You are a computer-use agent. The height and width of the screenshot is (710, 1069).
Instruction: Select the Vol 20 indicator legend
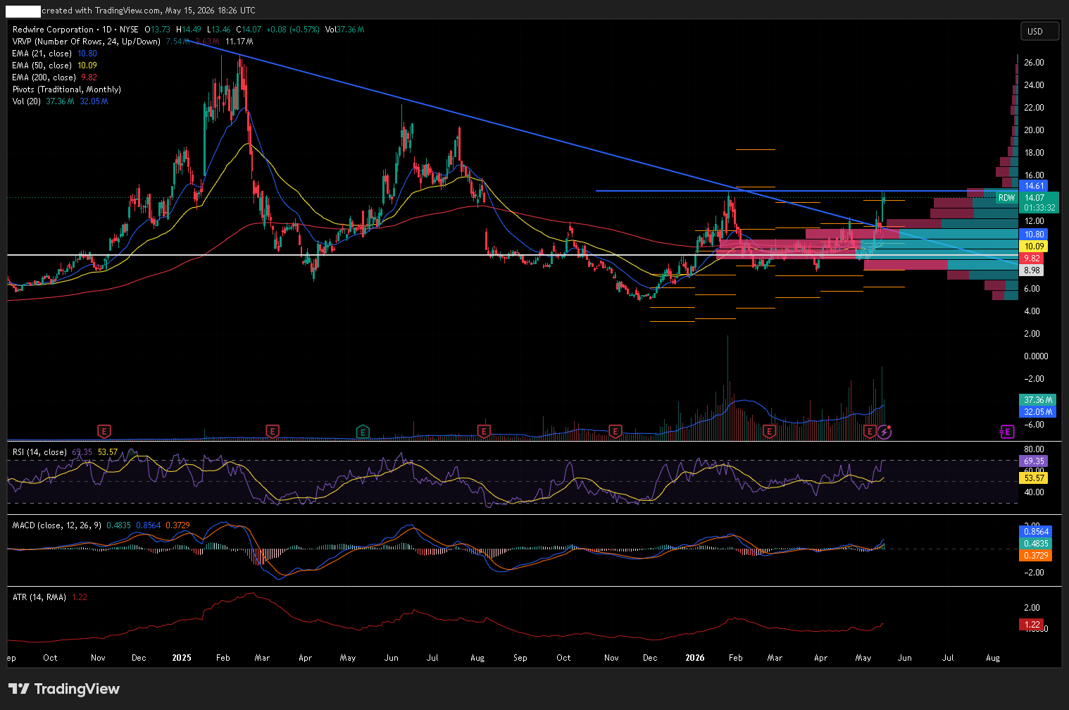27,101
